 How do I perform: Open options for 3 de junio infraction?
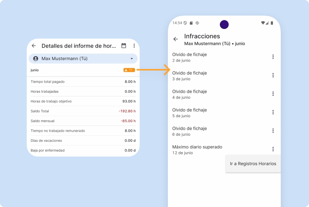click(x=273, y=75)
